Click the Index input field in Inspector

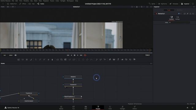(179, 22)
